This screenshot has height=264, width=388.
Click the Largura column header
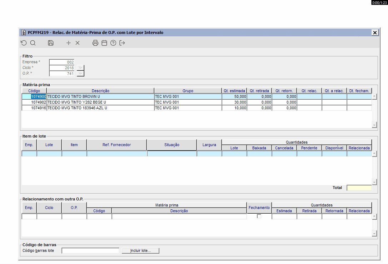pos(209,145)
